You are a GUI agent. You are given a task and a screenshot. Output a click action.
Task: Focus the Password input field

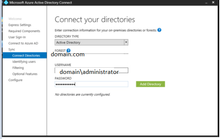tap(91, 84)
